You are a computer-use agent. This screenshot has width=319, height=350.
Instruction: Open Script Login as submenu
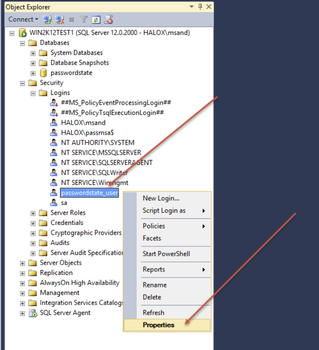pyautogui.click(x=167, y=211)
